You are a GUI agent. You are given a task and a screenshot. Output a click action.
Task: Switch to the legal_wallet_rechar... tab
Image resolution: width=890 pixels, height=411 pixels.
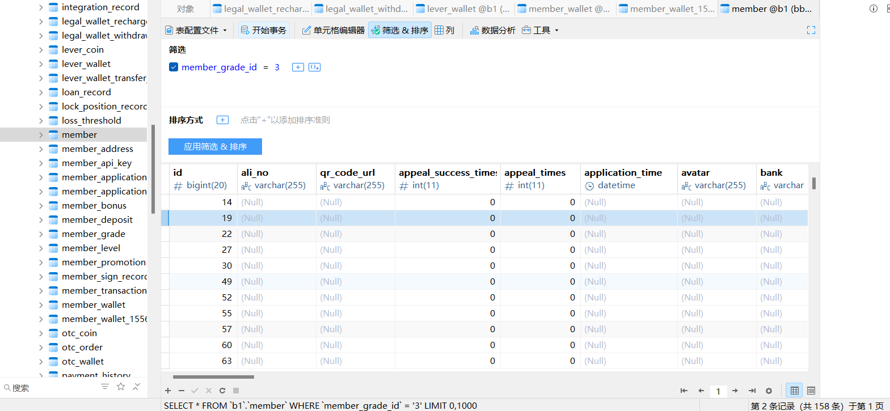pyautogui.click(x=261, y=9)
